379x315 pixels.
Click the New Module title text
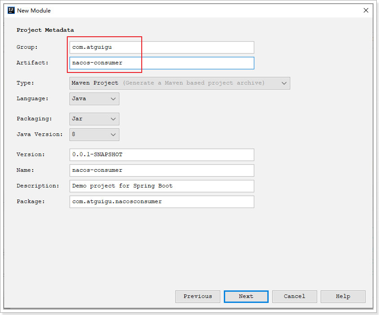click(x=34, y=11)
